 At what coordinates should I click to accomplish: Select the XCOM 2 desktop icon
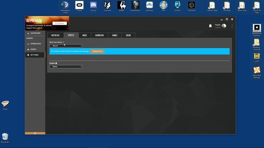point(177,6)
